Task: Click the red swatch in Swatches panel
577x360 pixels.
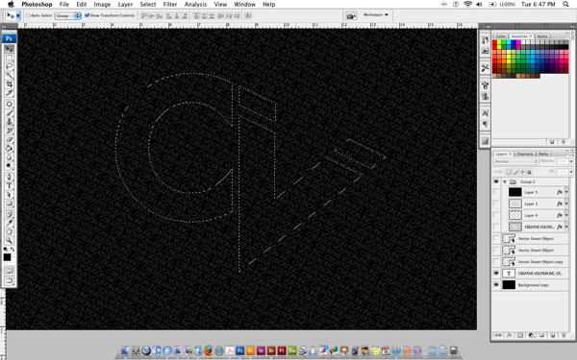Action: (x=494, y=42)
